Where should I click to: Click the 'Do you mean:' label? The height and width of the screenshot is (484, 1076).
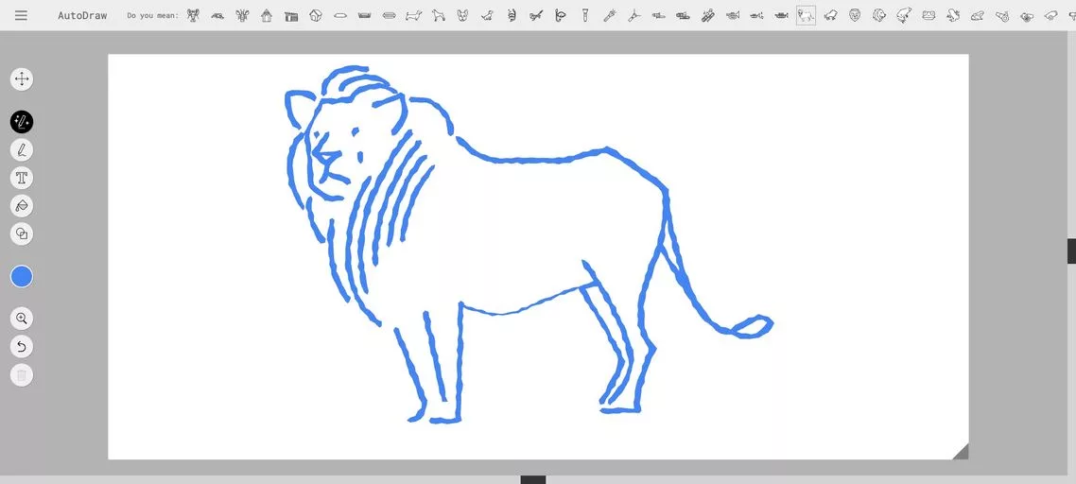coord(152,15)
